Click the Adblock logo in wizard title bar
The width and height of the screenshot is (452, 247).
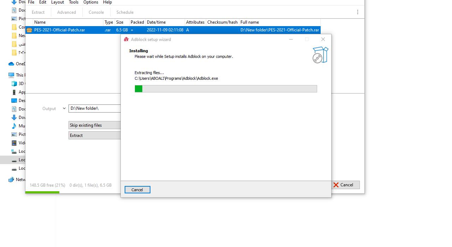click(x=126, y=40)
